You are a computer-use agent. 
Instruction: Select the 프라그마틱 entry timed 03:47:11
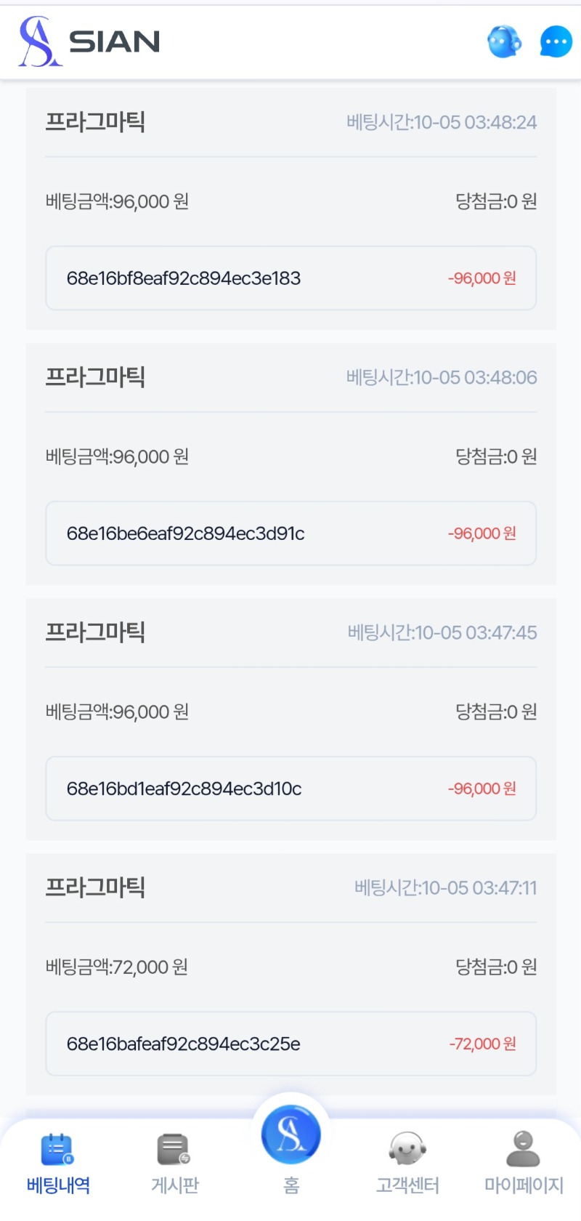95,887
